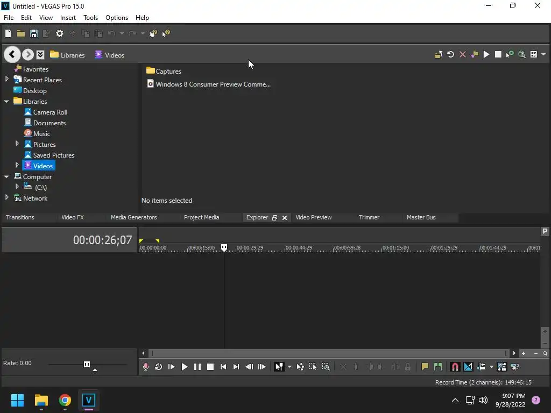
Task: Go to end of project
Action: (x=236, y=367)
